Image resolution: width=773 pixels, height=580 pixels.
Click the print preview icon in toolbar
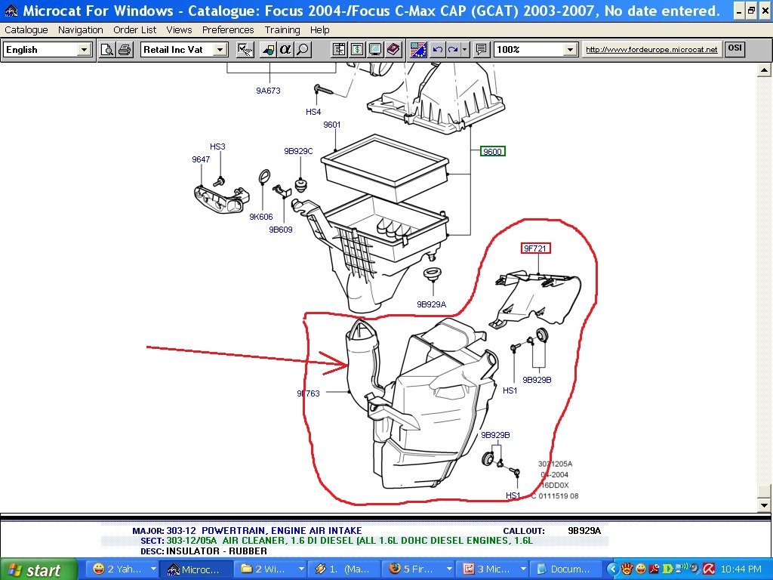[107, 50]
